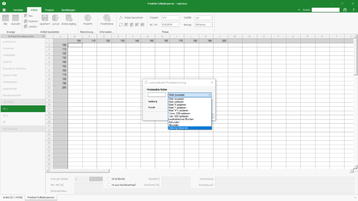Save with the Speichern disk icon
This screenshot has width=358, height=201.
[45, 18]
